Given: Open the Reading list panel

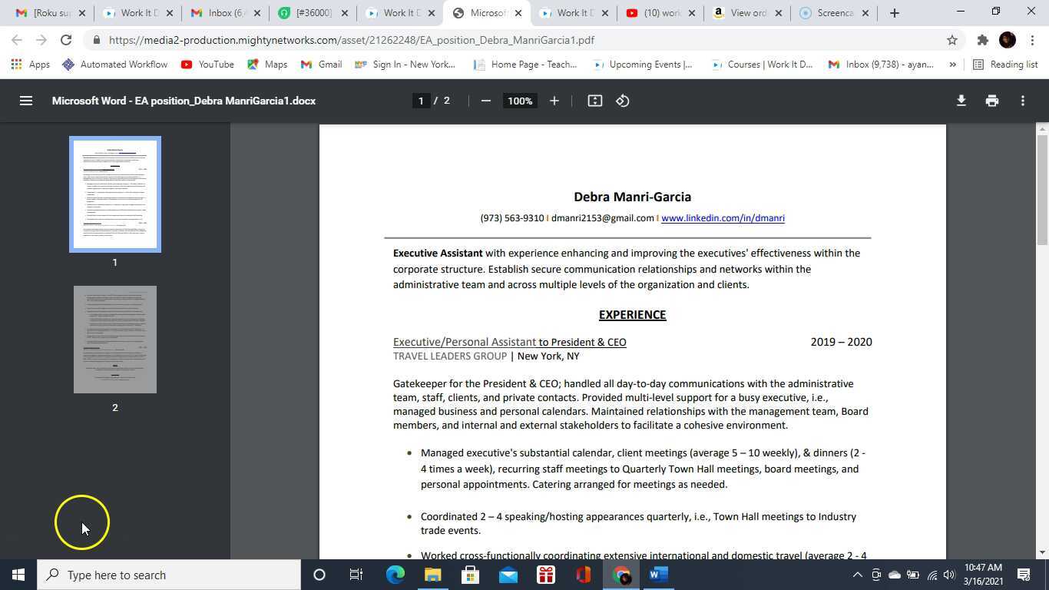Looking at the screenshot, I should [1005, 65].
